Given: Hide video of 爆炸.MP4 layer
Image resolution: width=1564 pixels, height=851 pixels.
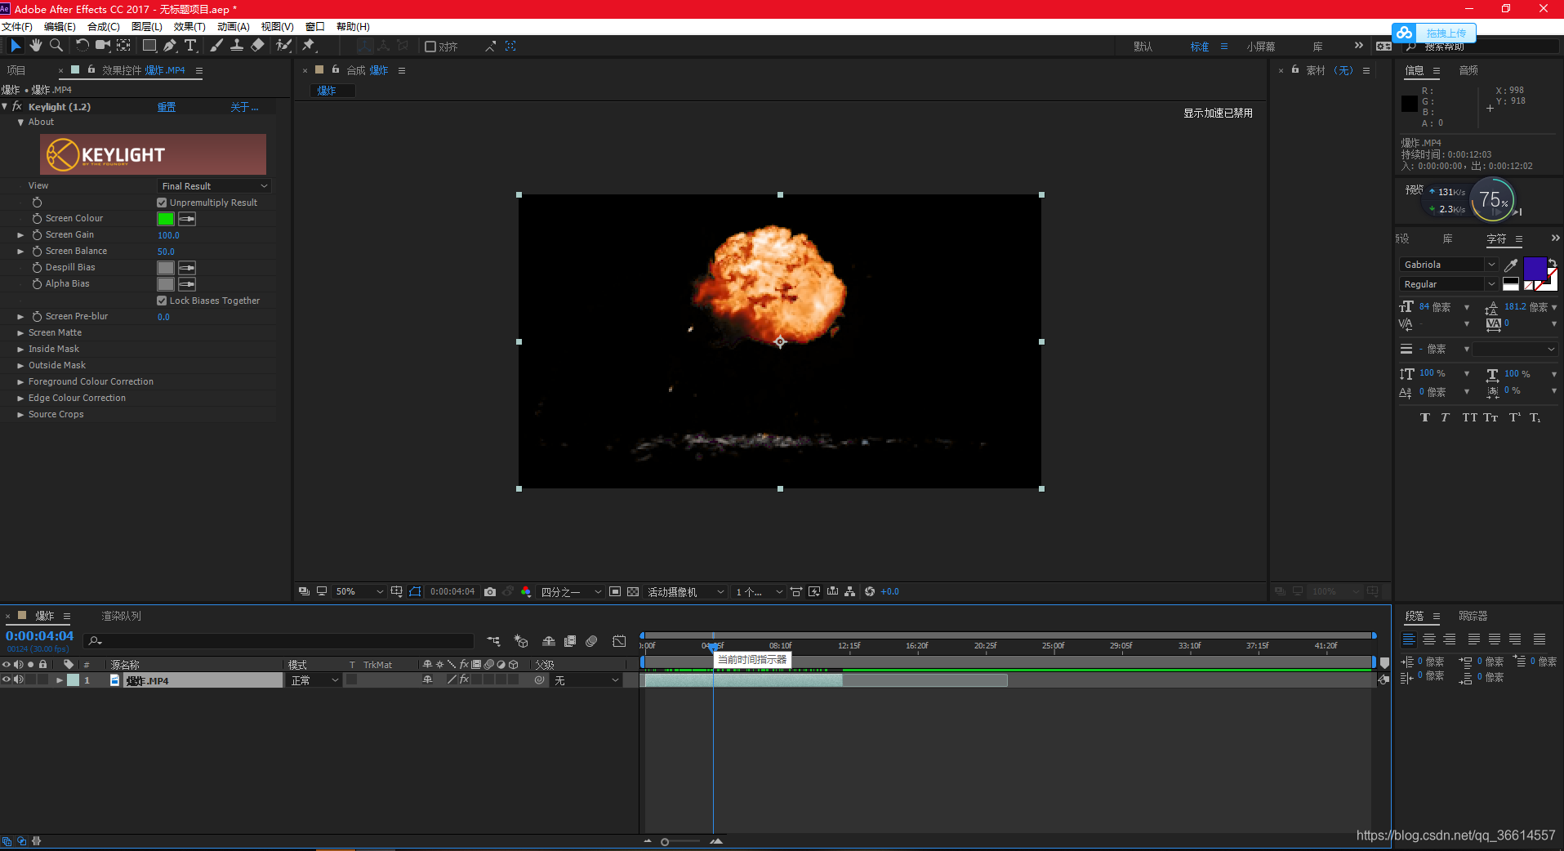Looking at the screenshot, I should (x=7, y=679).
